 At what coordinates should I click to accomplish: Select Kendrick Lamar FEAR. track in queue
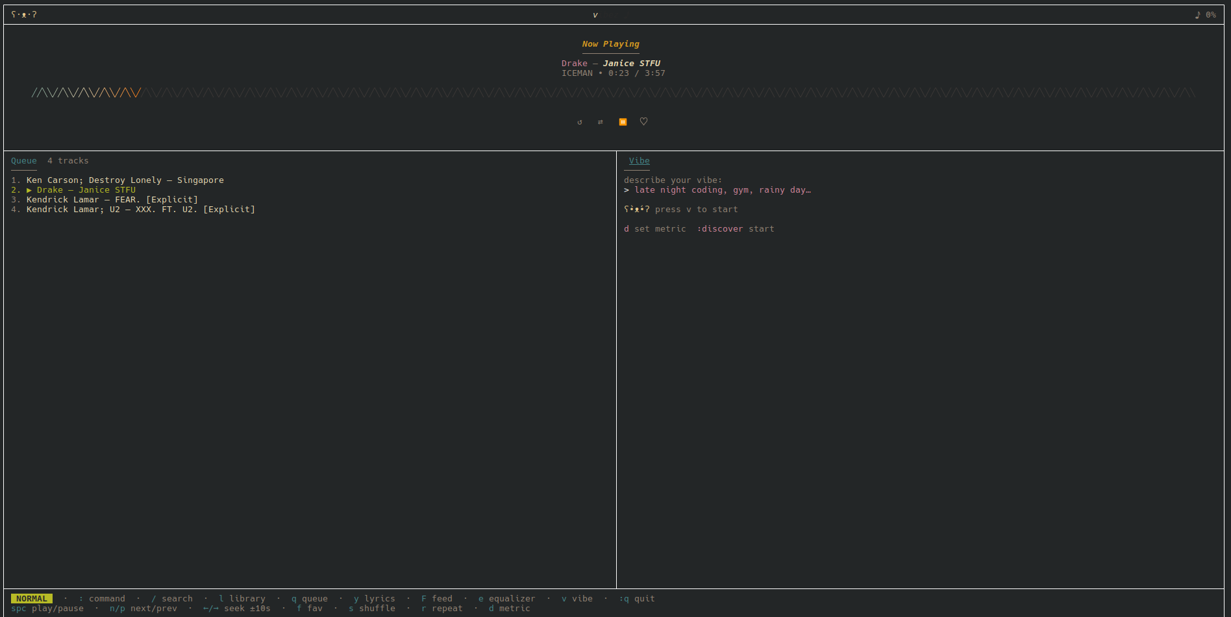tap(105, 200)
